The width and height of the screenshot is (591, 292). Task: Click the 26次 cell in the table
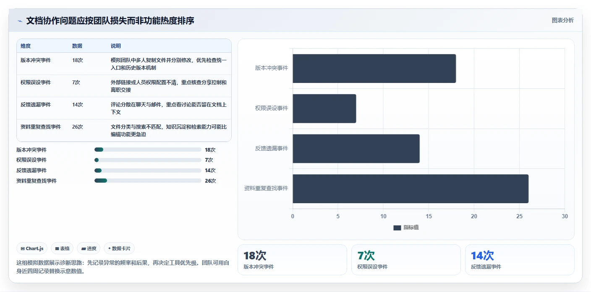78,127
